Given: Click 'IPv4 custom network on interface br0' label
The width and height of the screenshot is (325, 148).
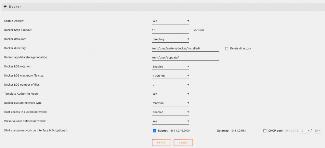Looking at the screenshot, I should click(36, 131).
